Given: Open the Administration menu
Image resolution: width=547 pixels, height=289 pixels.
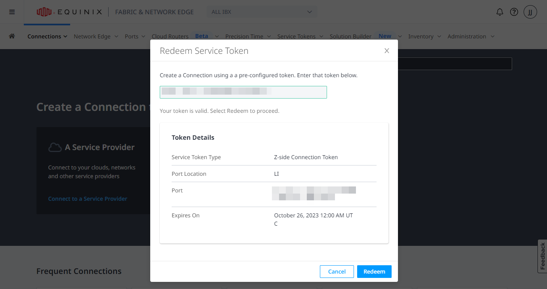Looking at the screenshot, I should 471,36.
